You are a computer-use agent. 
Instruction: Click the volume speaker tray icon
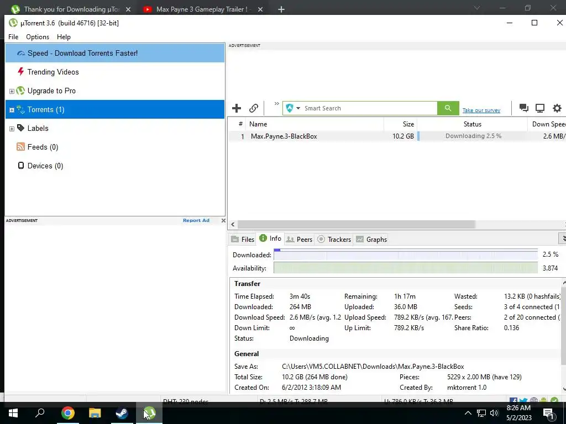(x=494, y=413)
